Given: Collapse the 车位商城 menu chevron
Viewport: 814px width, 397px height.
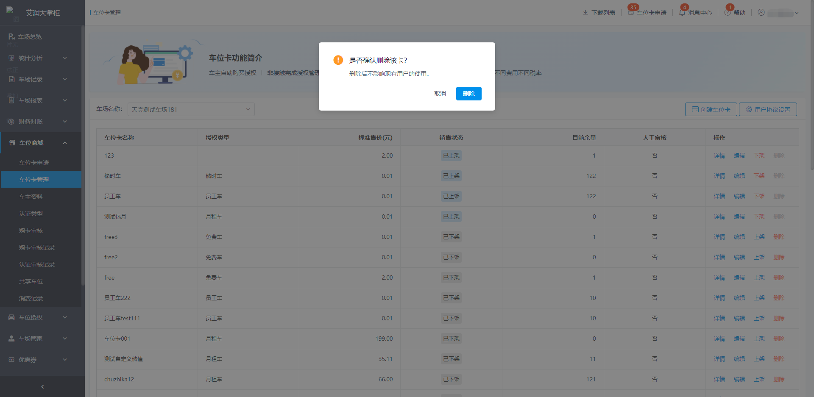Looking at the screenshot, I should tap(65, 143).
